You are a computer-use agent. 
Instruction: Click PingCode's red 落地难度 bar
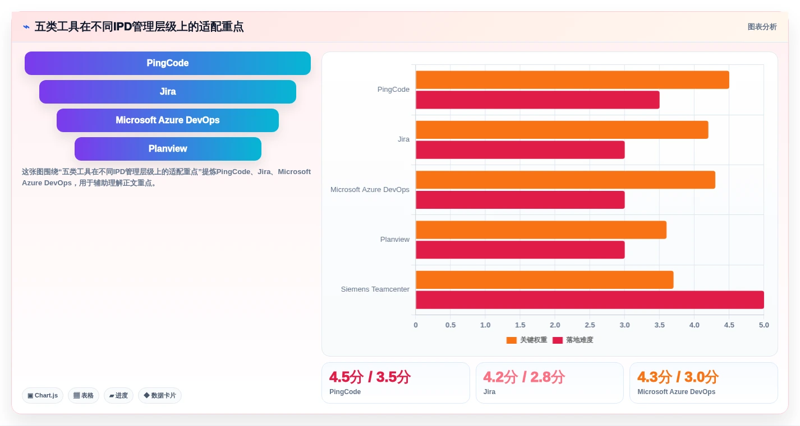coord(537,100)
